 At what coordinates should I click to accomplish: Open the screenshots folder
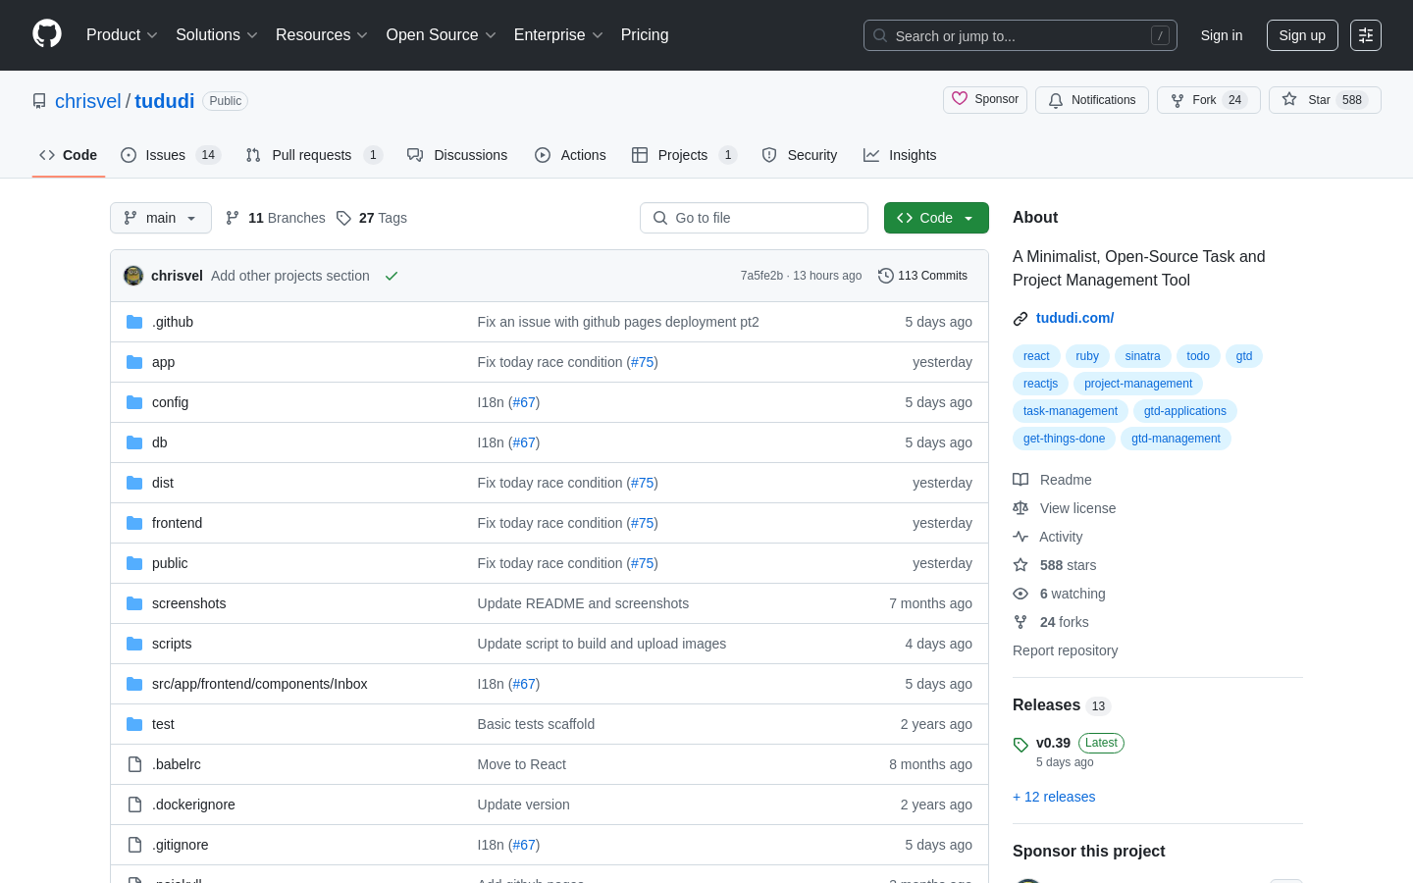tap(188, 603)
